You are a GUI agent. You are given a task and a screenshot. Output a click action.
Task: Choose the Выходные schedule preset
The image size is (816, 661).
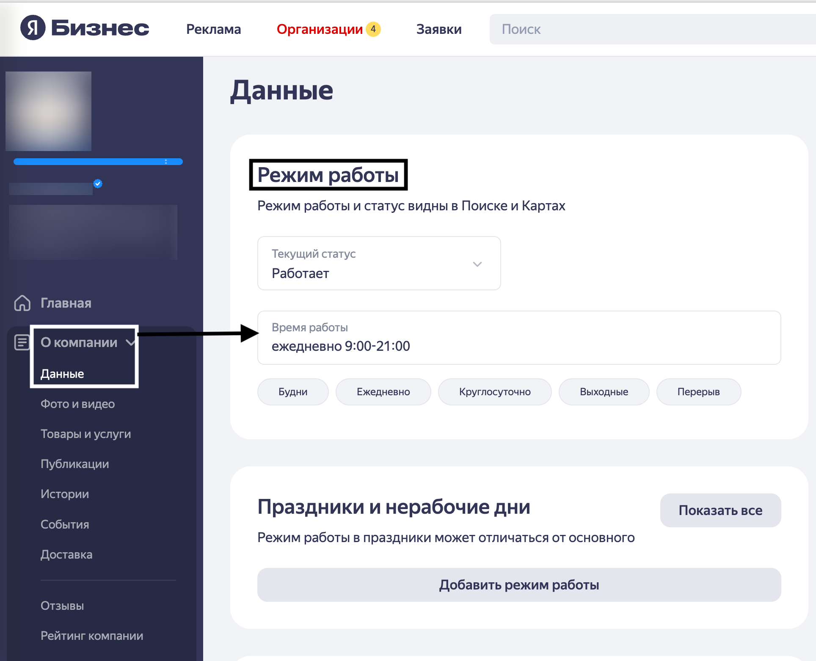point(604,392)
